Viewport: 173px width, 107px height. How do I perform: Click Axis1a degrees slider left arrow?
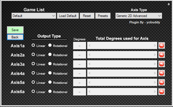tap(90, 46)
